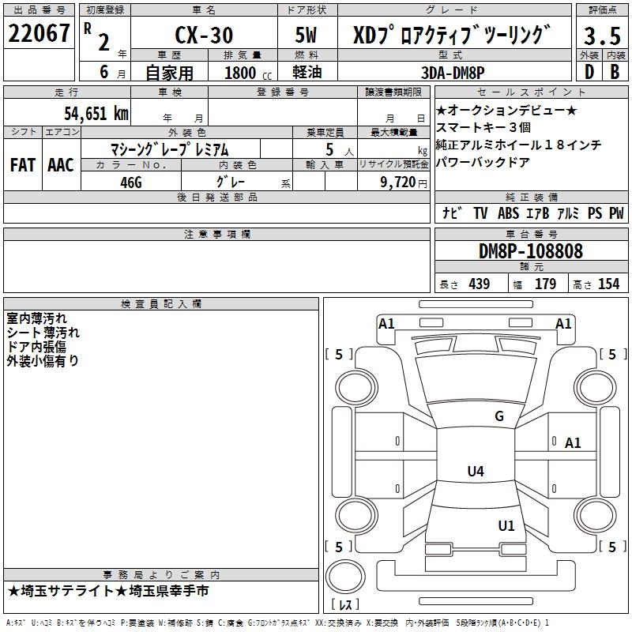Viewport: 632px width, 632px height.
Task: Click inspector note 外装小傷有り
Action: (x=43, y=361)
